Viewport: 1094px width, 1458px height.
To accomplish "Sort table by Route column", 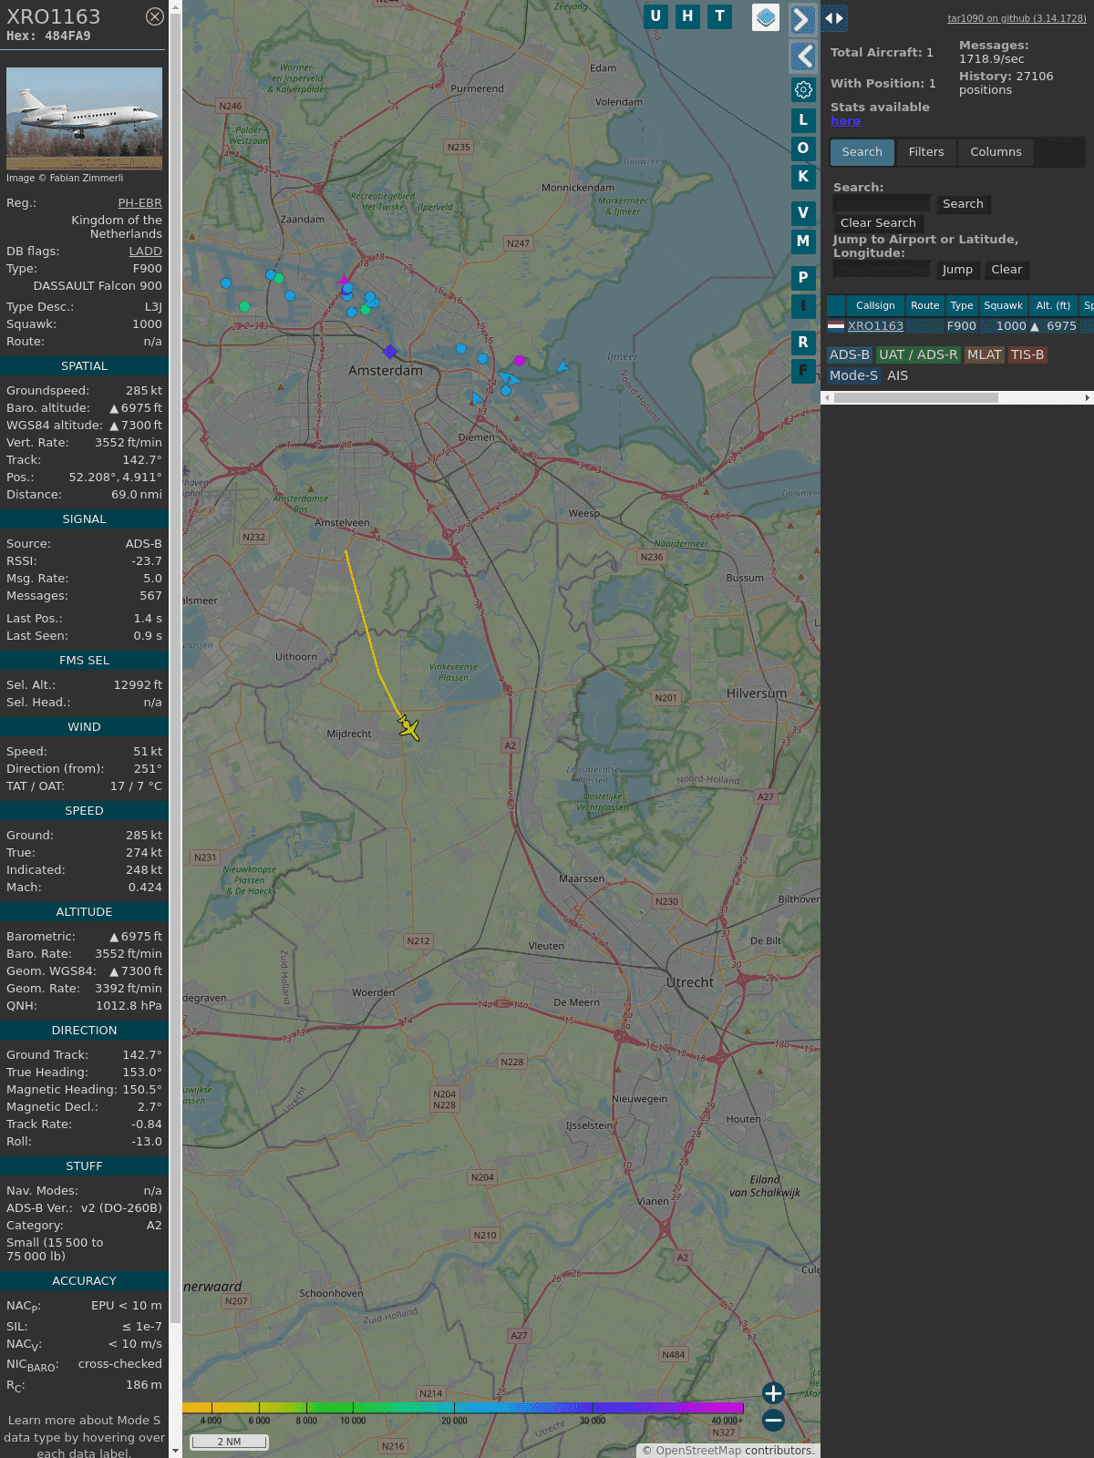I will pyautogui.click(x=924, y=305).
